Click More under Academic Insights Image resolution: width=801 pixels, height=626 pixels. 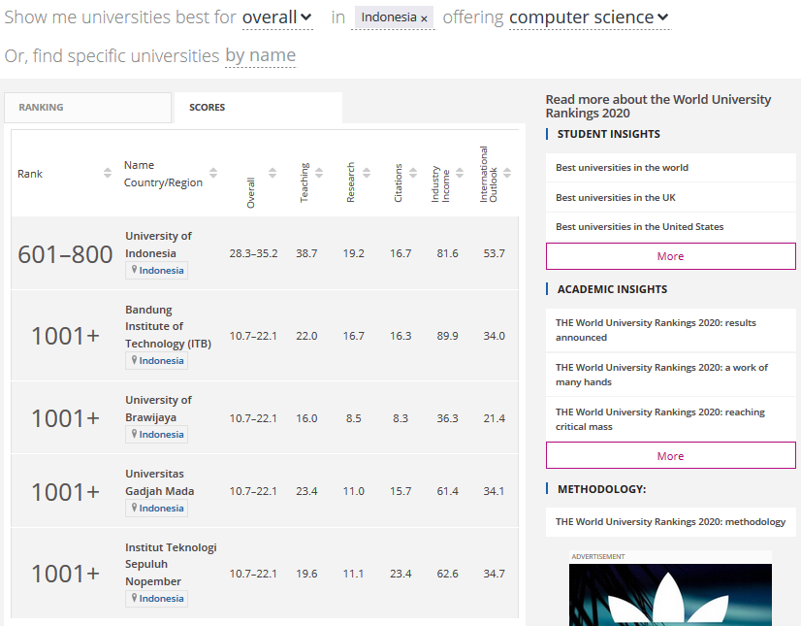point(670,456)
